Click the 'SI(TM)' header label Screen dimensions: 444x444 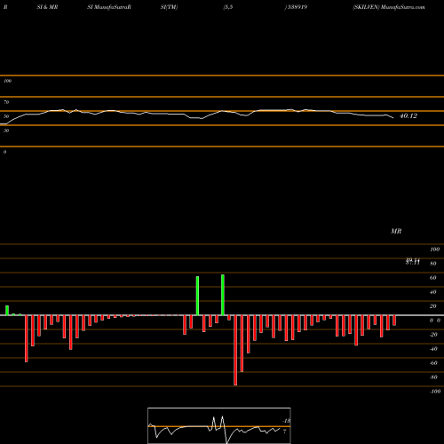point(169,7)
